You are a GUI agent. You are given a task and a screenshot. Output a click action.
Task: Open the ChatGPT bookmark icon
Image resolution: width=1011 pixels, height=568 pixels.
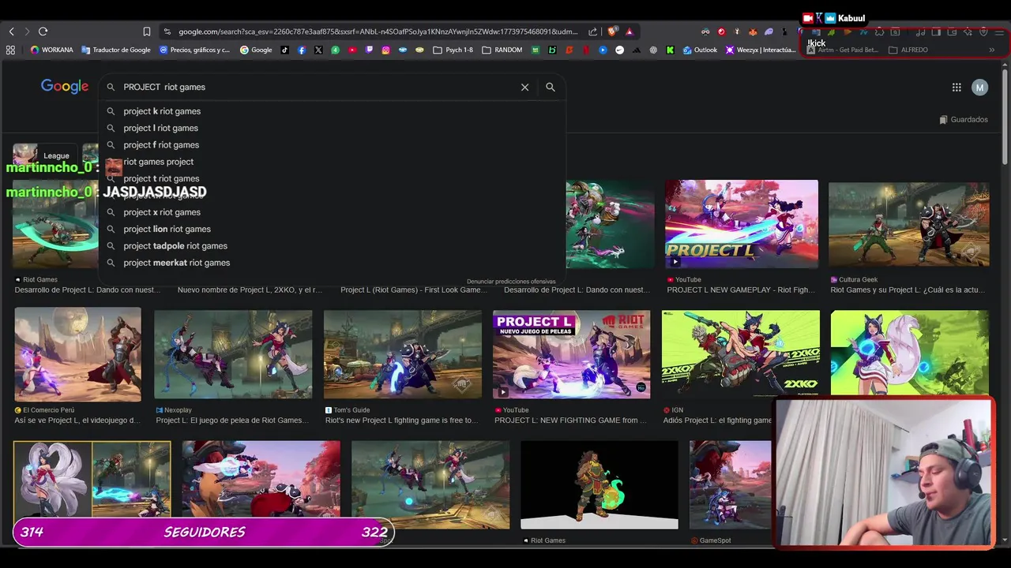(653, 50)
